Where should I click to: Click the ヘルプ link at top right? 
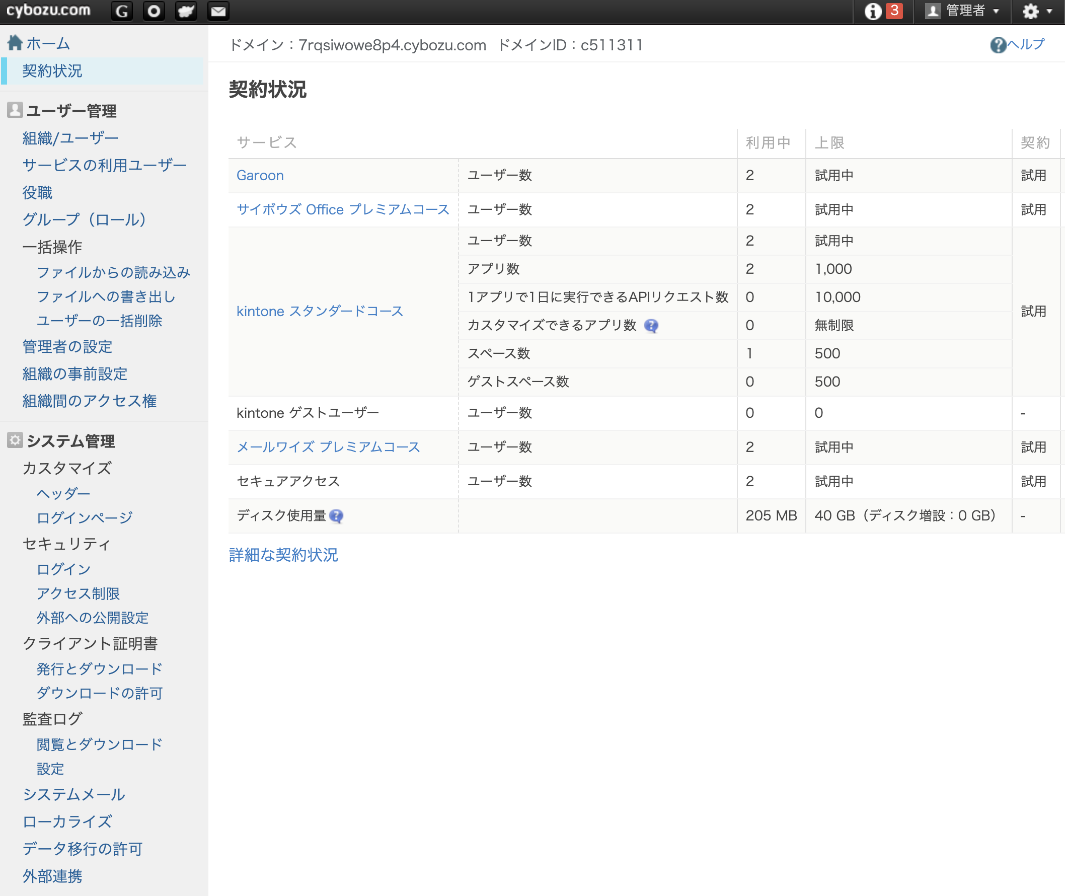pos(1025,45)
